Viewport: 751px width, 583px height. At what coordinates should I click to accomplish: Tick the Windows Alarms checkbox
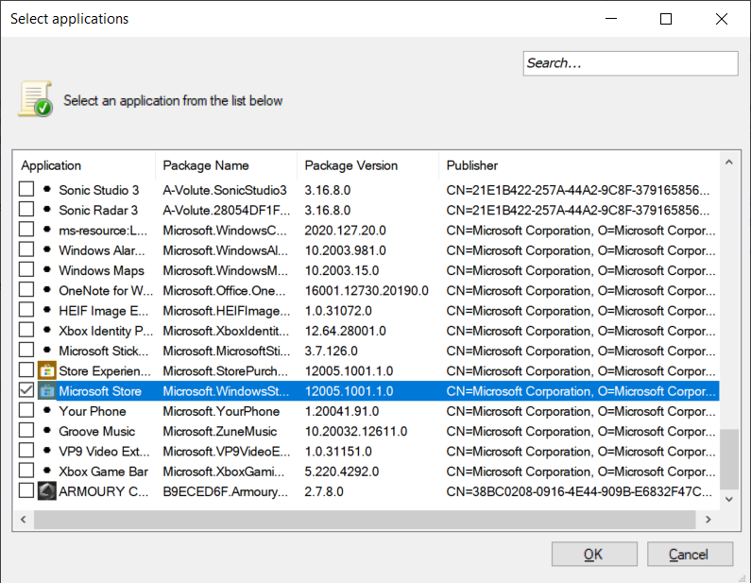point(26,249)
